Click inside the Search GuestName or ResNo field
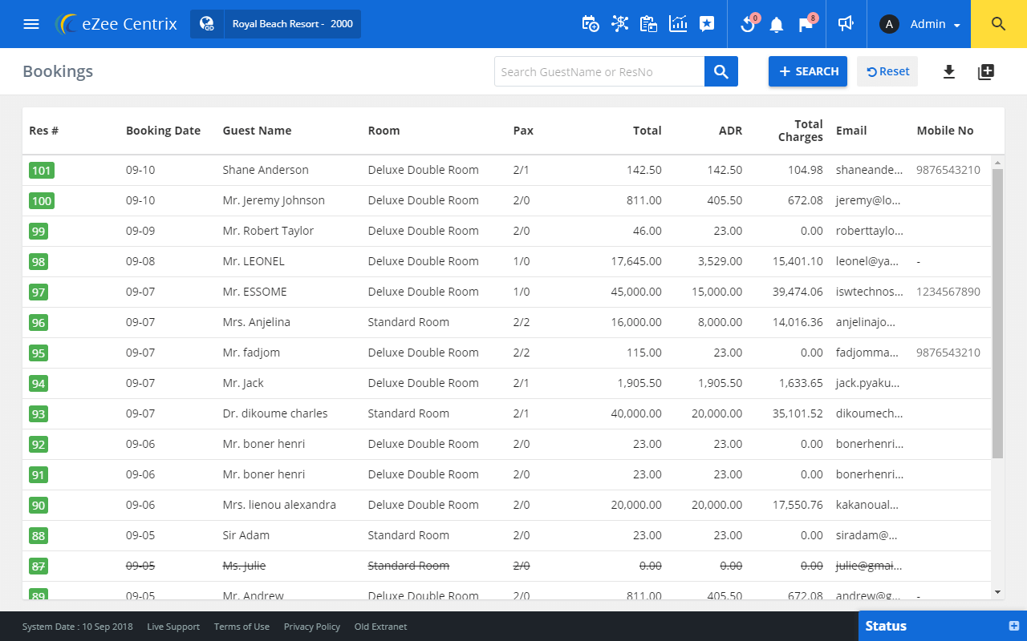 coord(598,71)
